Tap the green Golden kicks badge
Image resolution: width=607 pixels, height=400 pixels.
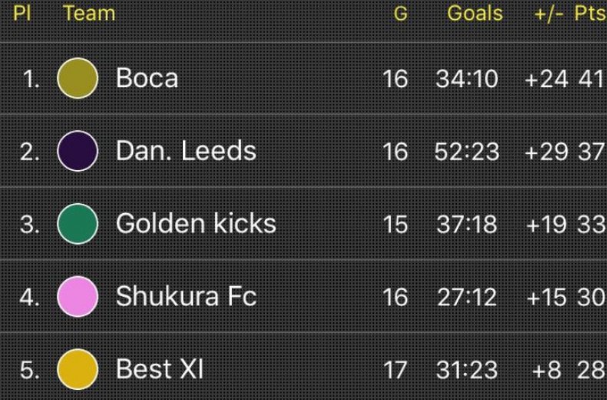[x=78, y=224]
